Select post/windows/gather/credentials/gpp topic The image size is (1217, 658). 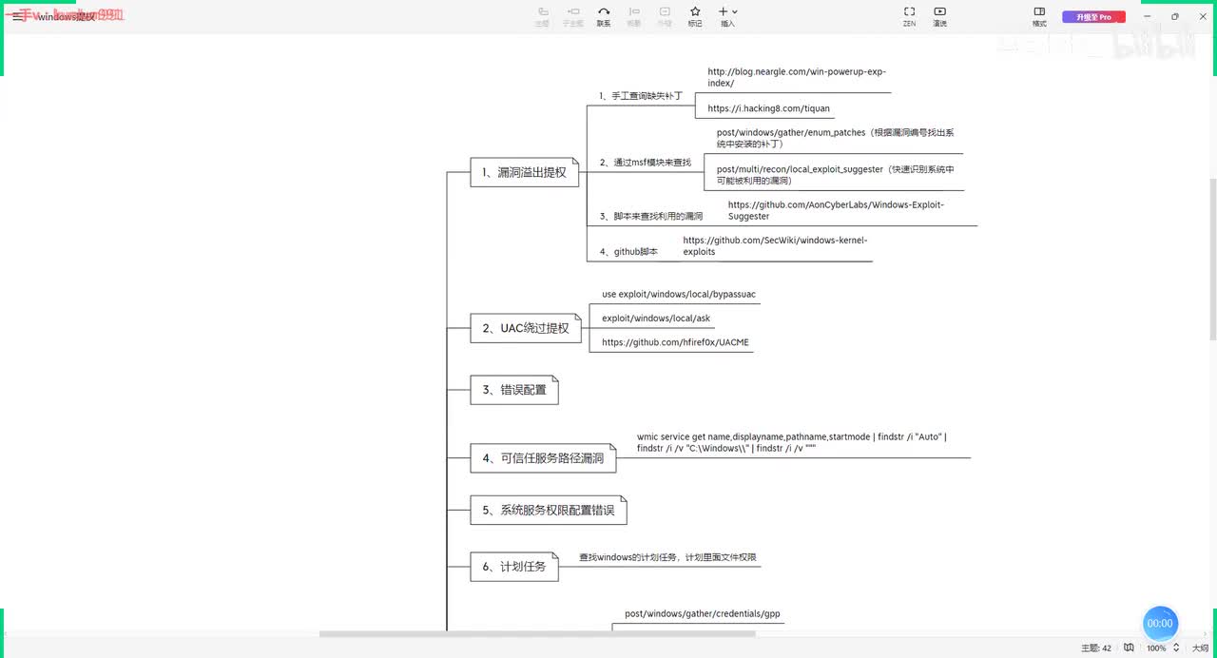tap(702, 614)
